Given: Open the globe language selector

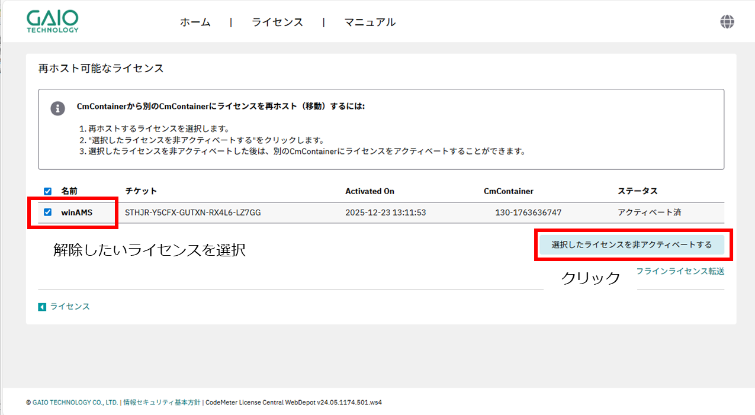Looking at the screenshot, I should coord(727,22).
